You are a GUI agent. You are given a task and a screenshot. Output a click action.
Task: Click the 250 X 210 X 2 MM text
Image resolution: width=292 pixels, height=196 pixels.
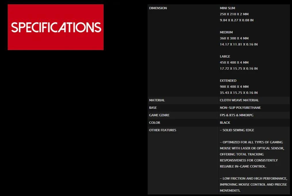pos(234,14)
